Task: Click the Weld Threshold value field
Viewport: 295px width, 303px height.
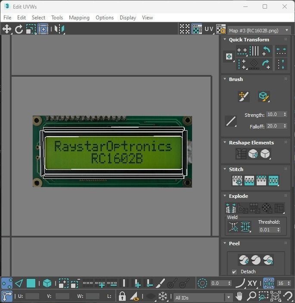Action: (x=267, y=230)
